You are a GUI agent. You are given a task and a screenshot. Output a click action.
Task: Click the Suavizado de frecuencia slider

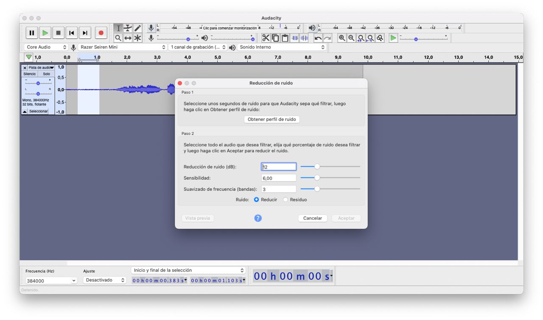point(330,189)
